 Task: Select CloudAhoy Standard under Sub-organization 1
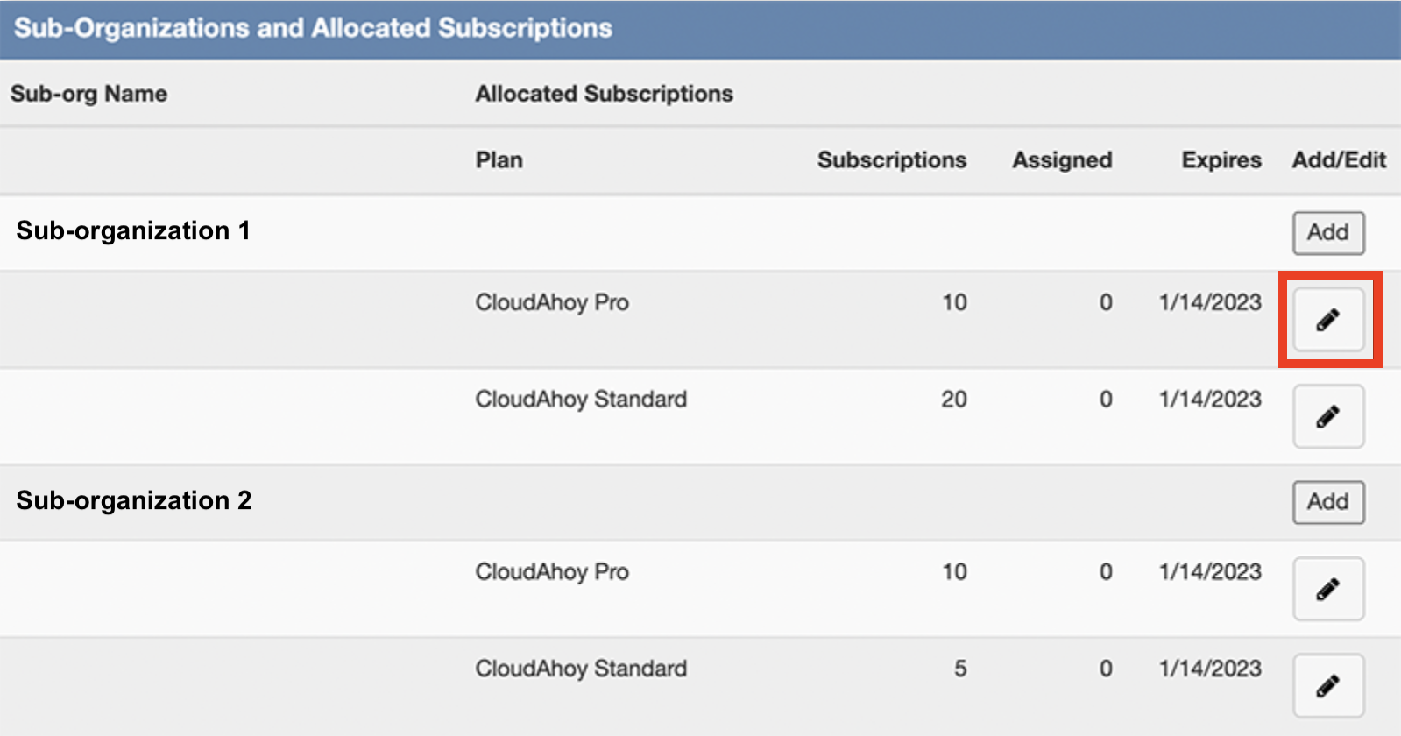coord(581,400)
